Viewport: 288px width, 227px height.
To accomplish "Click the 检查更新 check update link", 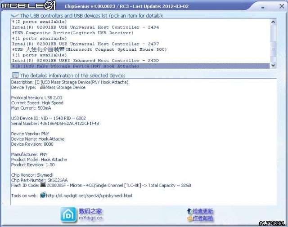I will point(203,211).
